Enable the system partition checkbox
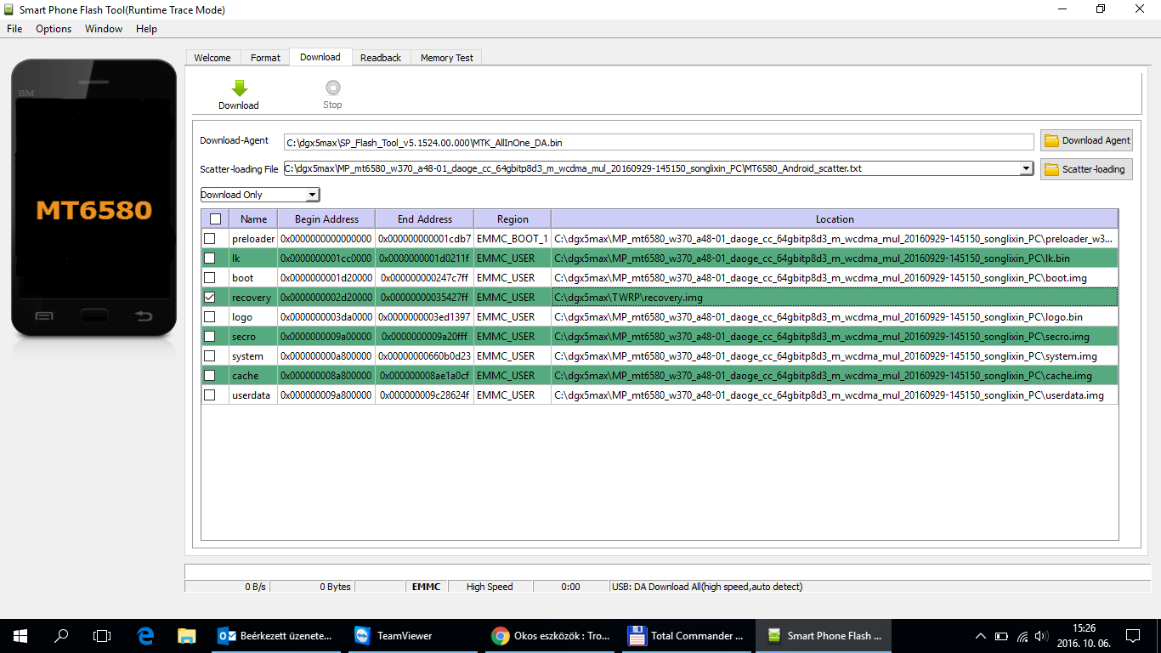 [210, 356]
